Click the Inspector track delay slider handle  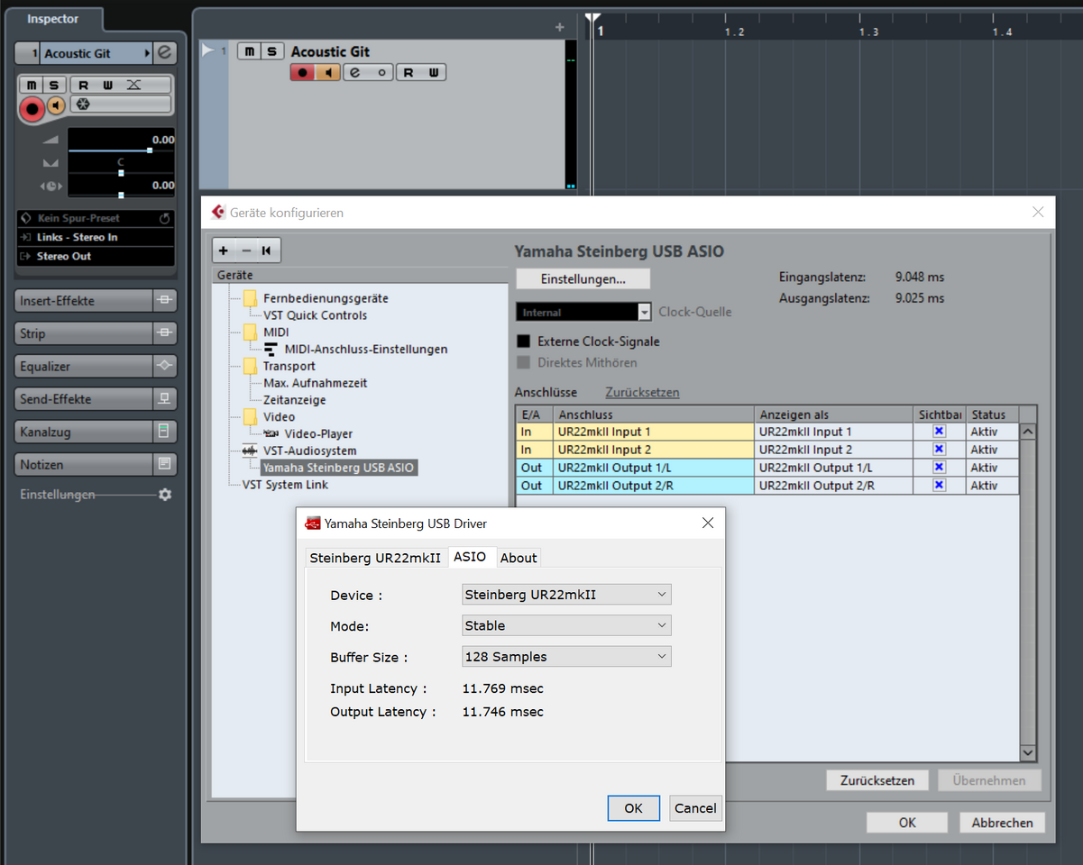[x=121, y=196]
